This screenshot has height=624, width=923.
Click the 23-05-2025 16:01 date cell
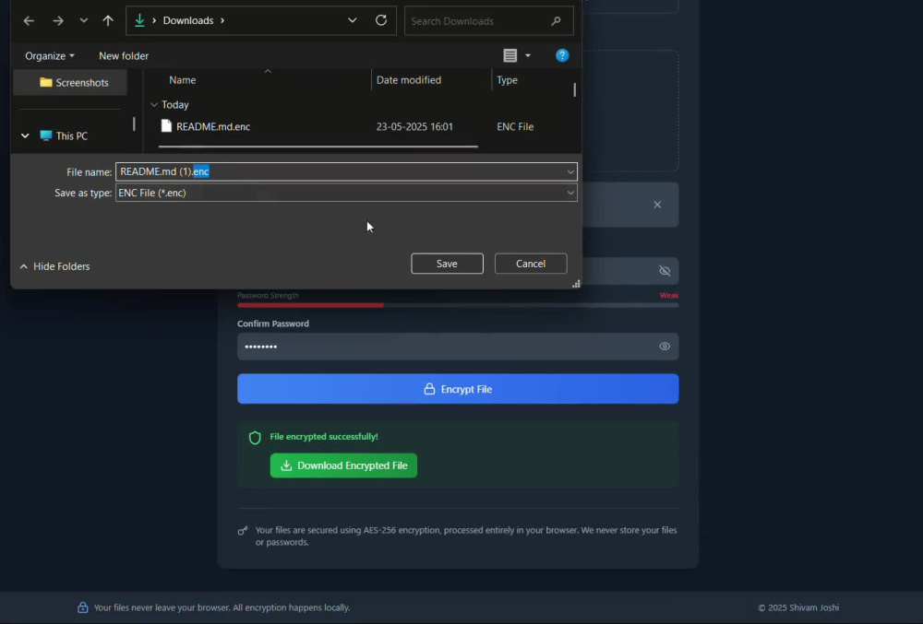click(x=414, y=127)
